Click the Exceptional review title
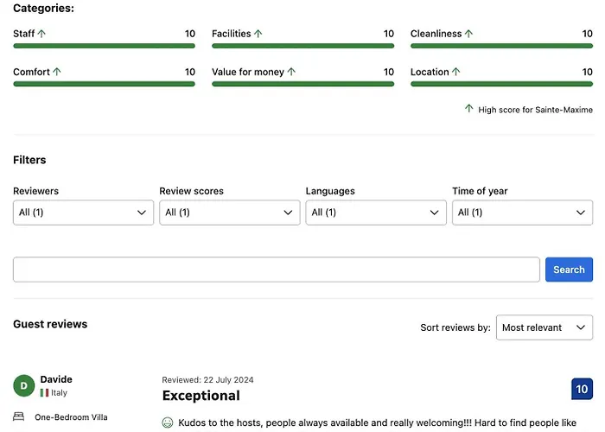 pos(201,396)
